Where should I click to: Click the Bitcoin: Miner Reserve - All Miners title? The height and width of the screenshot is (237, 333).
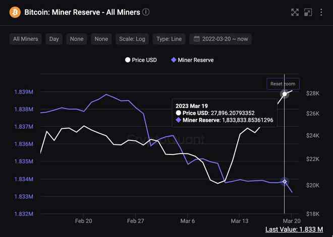click(x=82, y=12)
